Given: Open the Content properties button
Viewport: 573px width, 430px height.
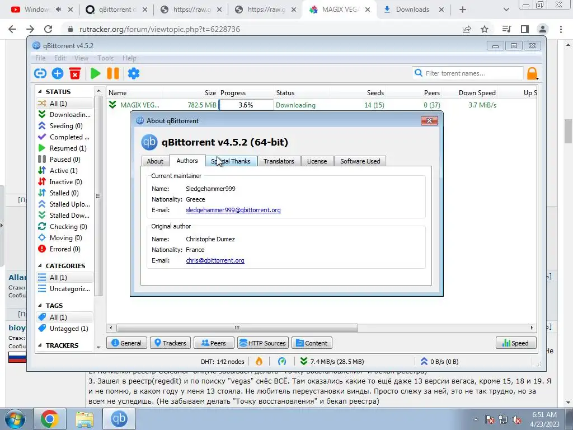Looking at the screenshot, I should (x=312, y=343).
